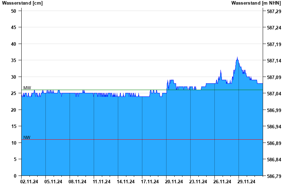Click the 587,04 m NHN value
The image size is (284, 195).
pos(274,94)
